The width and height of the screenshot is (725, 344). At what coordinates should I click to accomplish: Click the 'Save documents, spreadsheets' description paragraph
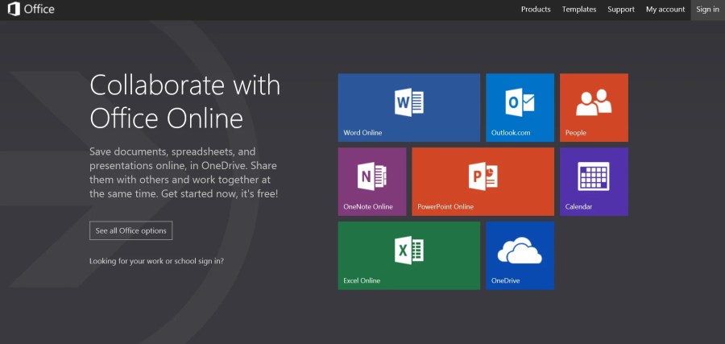click(x=184, y=173)
